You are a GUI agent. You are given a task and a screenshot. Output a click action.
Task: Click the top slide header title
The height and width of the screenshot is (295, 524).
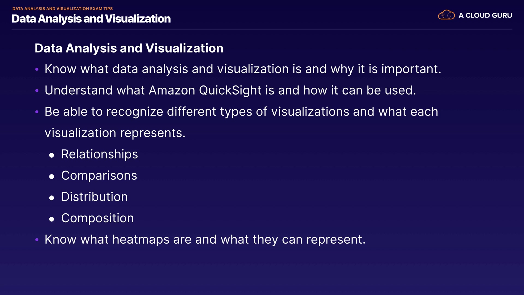click(91, 19)
